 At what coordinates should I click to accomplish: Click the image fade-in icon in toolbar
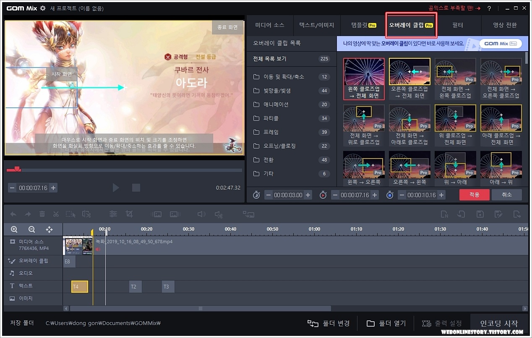(156, 214)
